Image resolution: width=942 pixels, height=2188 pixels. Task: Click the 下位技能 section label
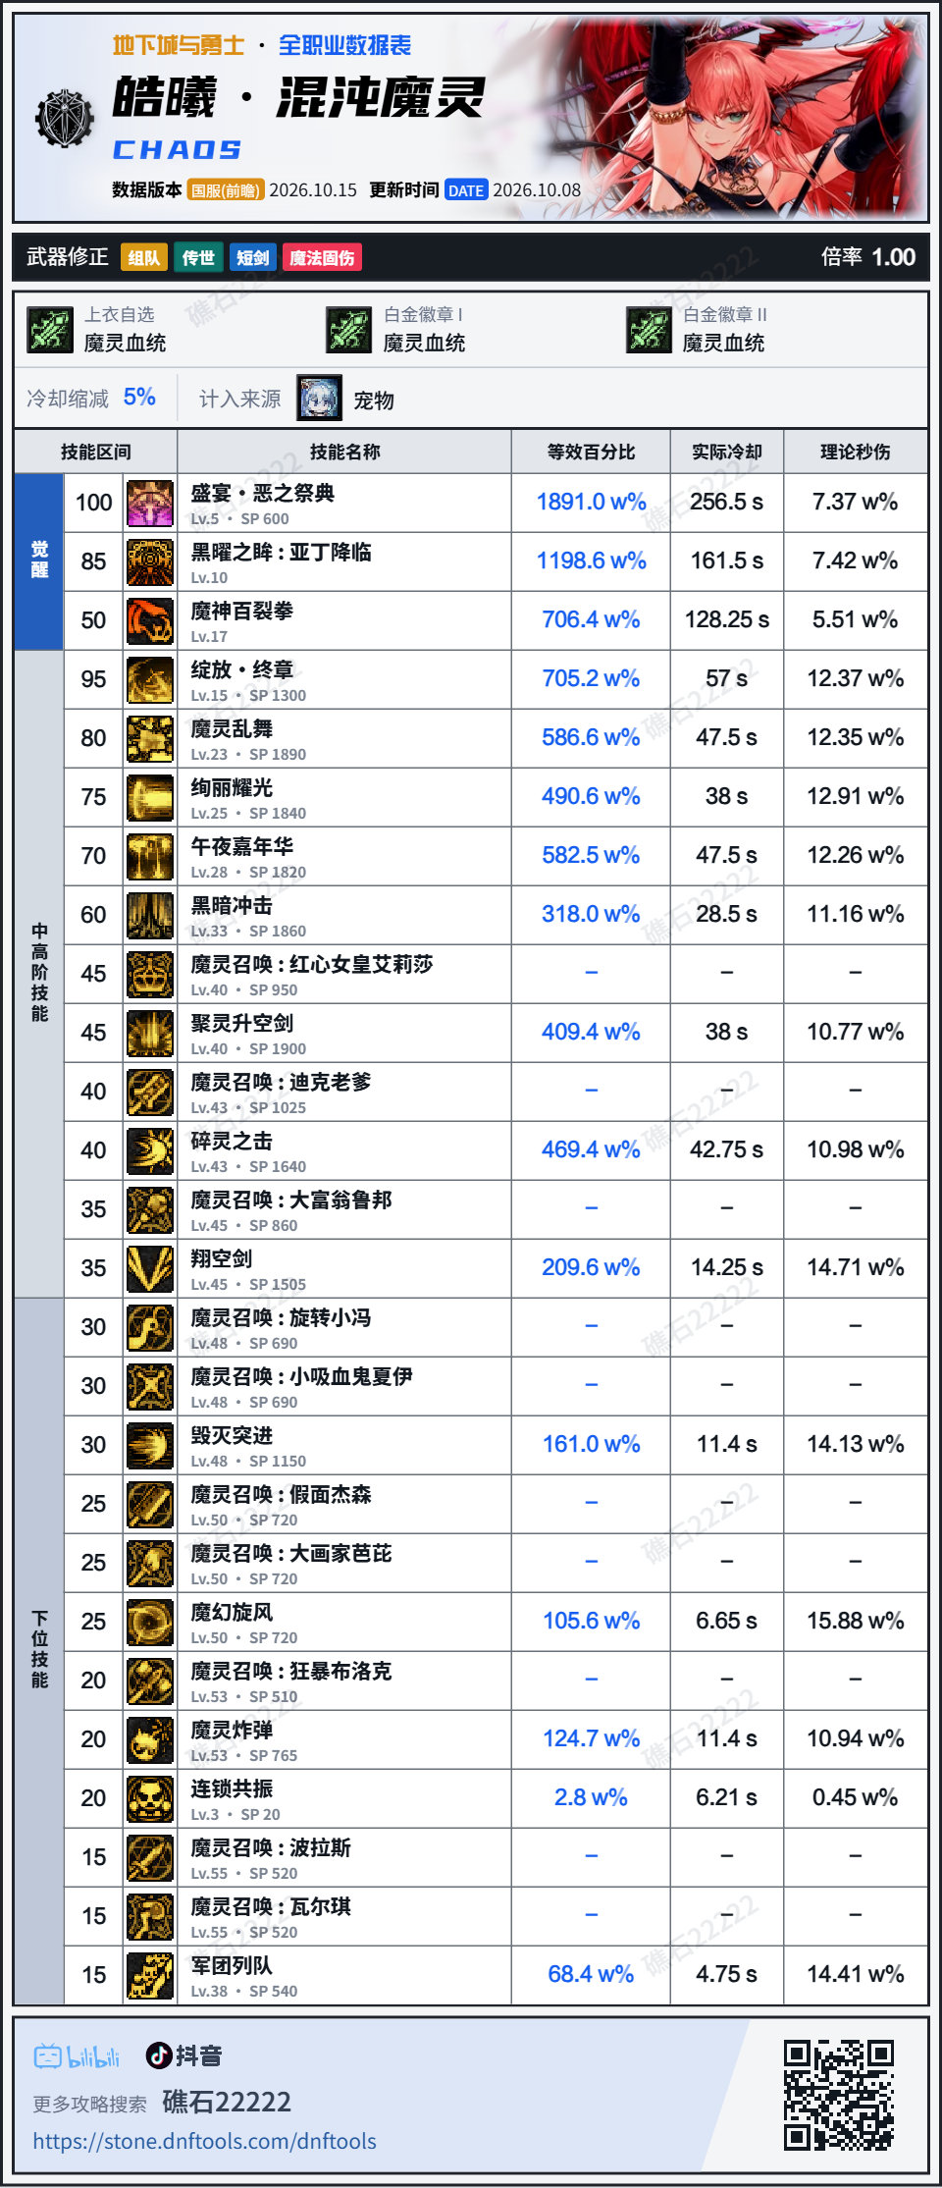pyautogui.click(x=39, y=1649)
